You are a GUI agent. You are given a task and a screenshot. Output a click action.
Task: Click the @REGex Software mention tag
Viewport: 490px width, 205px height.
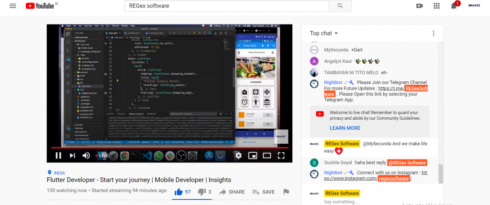[x=407, y=163]
